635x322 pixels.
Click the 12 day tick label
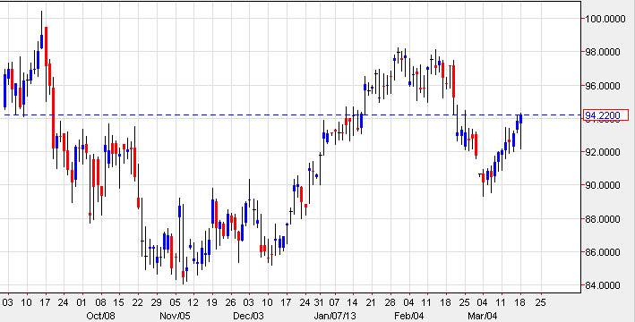pyautogui.click(x=193, y=302)
